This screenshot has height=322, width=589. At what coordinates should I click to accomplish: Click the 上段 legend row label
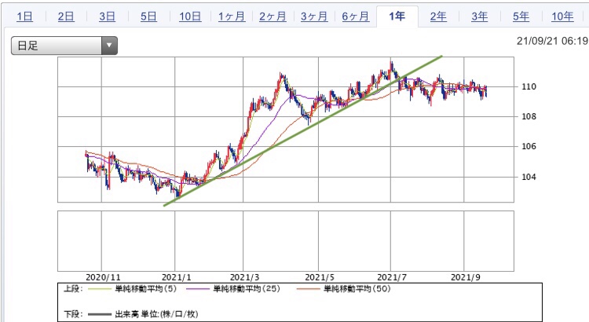click(73, 288)
